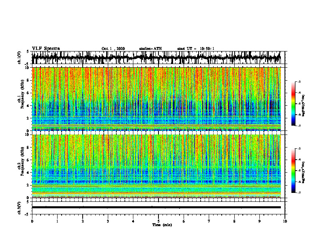Click the "VLF Spectra" plot title
321x248 pixels.
[46, 49]
